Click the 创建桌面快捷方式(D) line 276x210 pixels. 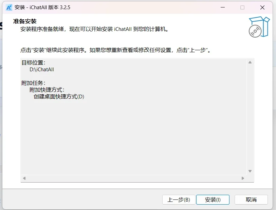pos(59,96)
